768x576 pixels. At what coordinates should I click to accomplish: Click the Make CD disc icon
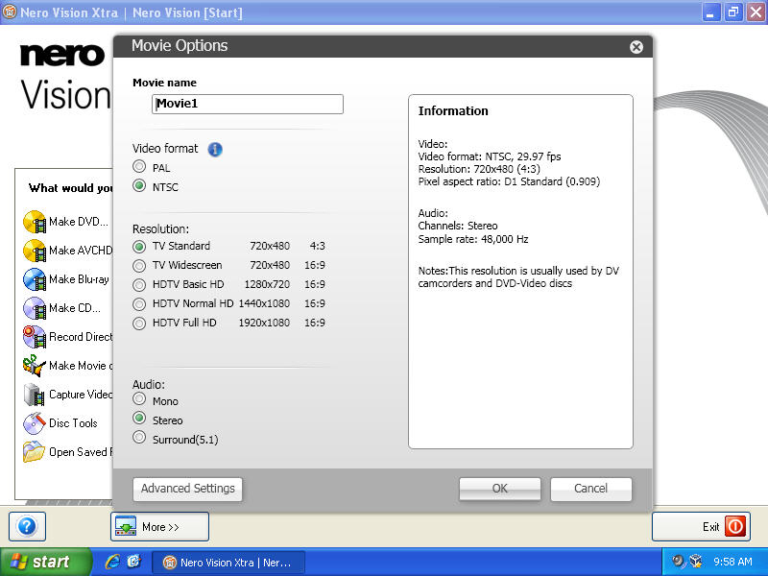pos(35,308)
